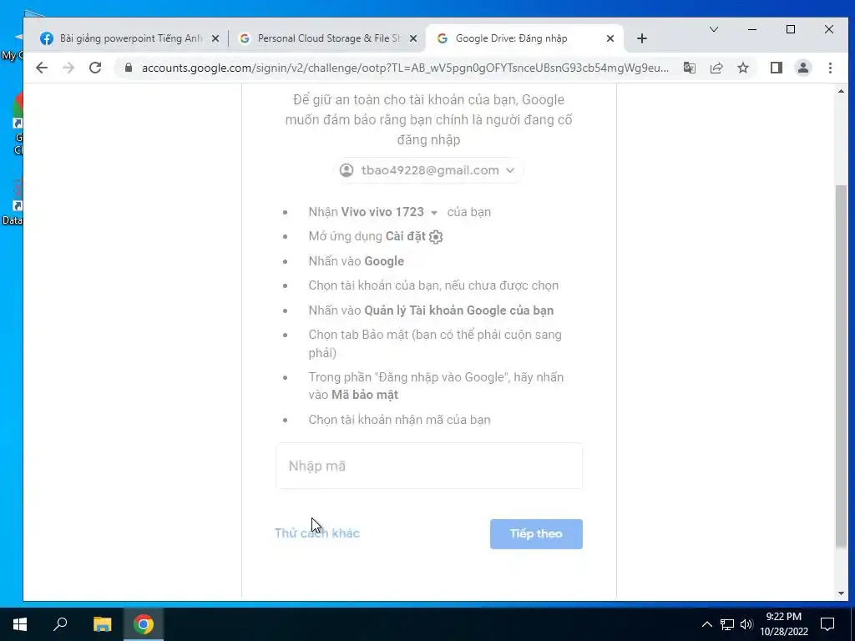Open the Chrome side panel

pos(776,68)
